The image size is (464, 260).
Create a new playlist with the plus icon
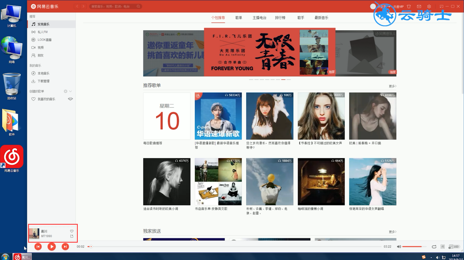point(65,91)
